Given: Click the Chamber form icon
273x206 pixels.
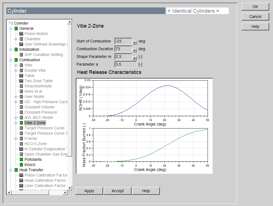Looking at the screenshot, I should click(x=21, y=39).
